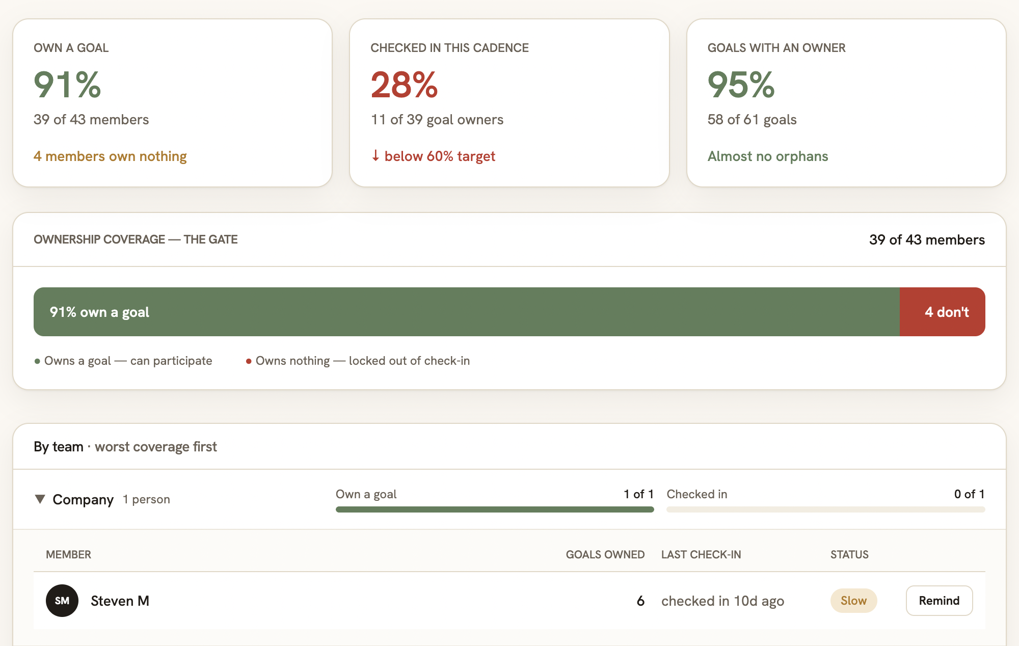Click '39 of 43 members' in ownership coverage header
Screen dimensions: 1019x646
click(x=927, y=239)
